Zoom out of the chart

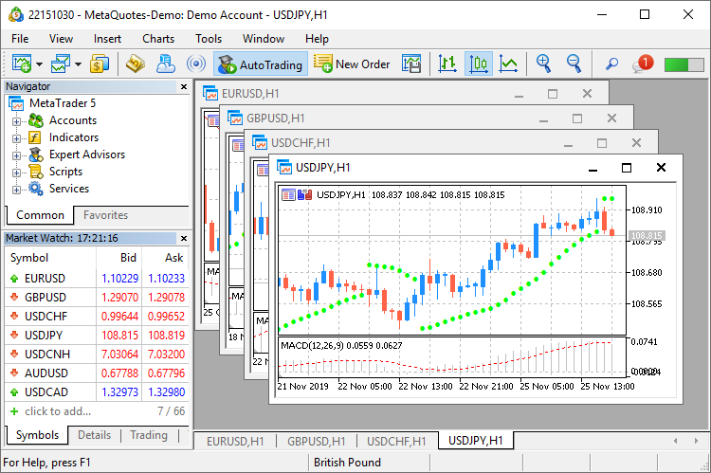click(574, 64)
